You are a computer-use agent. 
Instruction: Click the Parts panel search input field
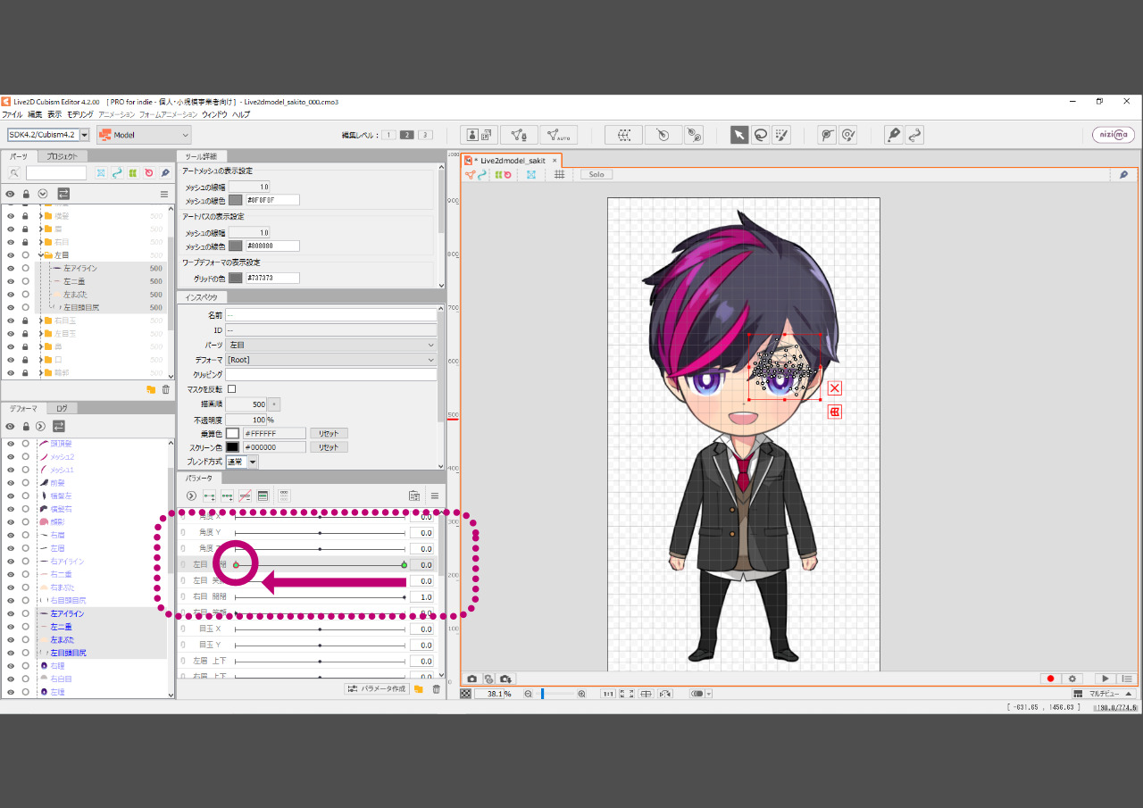[56, 173]
